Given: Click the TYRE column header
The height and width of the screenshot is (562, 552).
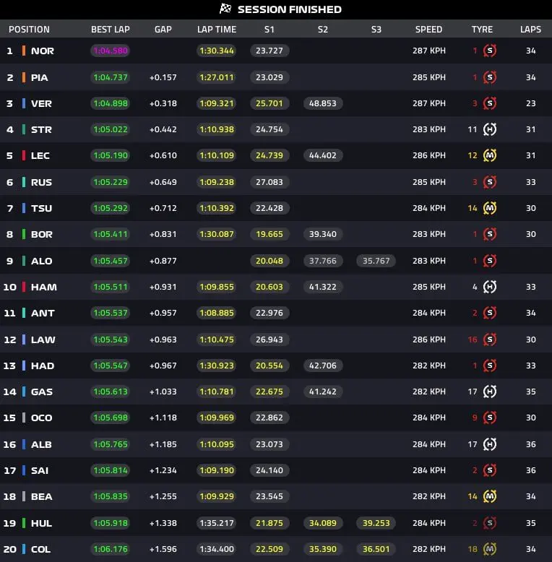Looking at the screenshot, I should (x=482, y=30).
